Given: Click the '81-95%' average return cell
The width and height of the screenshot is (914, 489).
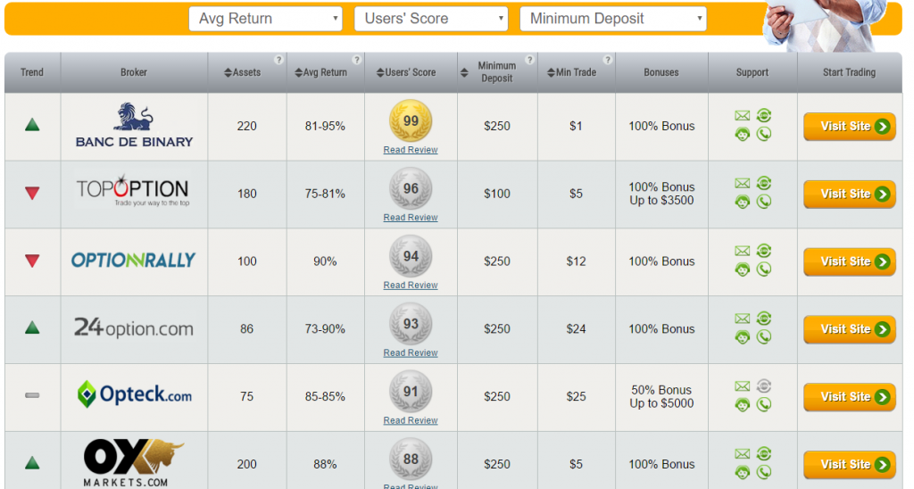Looking at the screenshot, I should click(325, 126).
